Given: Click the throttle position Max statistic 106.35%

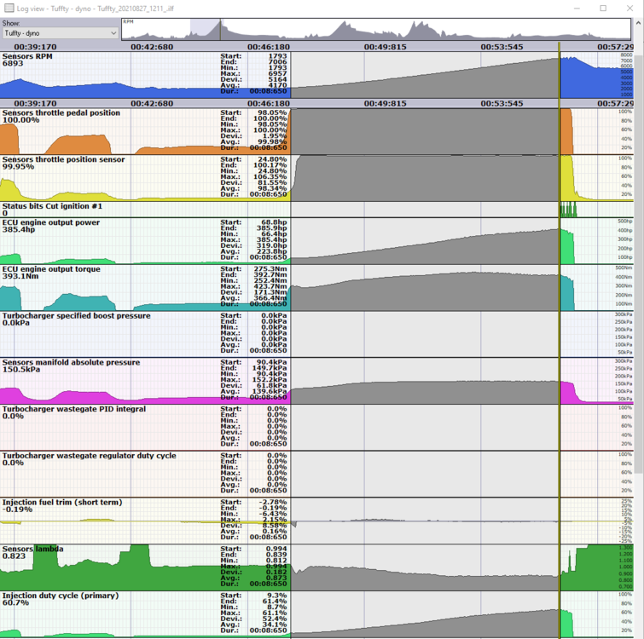Looking at the screenshot, I should coord(270,176).
